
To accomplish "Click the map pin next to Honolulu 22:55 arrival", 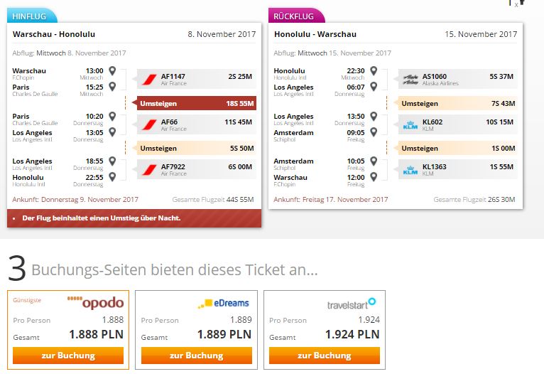I will [x=112, y=177].
